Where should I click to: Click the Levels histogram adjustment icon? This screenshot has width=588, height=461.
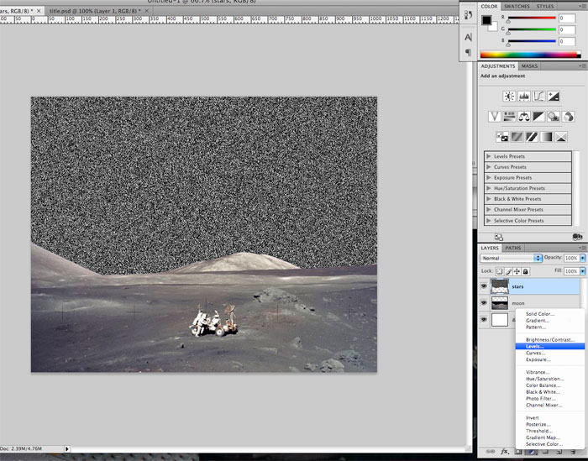tap(523, 97)
